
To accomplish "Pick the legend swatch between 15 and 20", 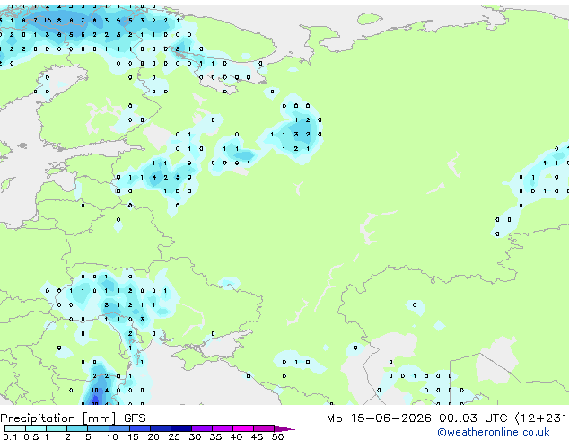I will click(x=140, y=428).
